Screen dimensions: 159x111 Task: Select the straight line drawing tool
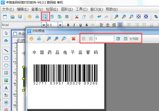[6, 50]
